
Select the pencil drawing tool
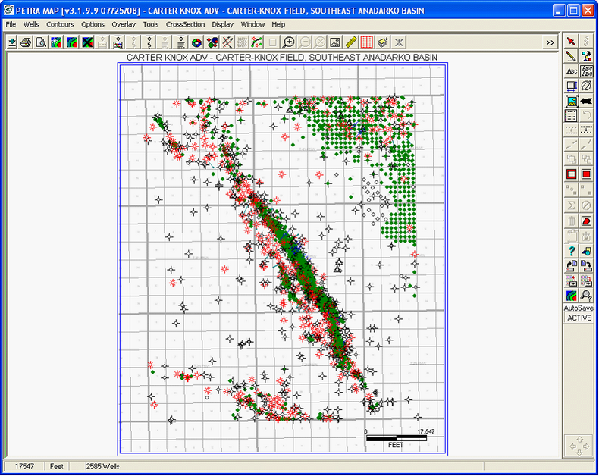(x=571, y=55)
